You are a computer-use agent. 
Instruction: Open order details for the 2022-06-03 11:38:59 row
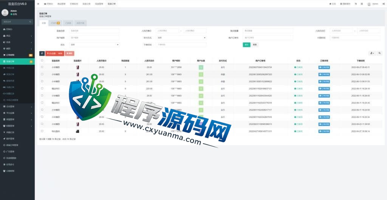[324, 124]
